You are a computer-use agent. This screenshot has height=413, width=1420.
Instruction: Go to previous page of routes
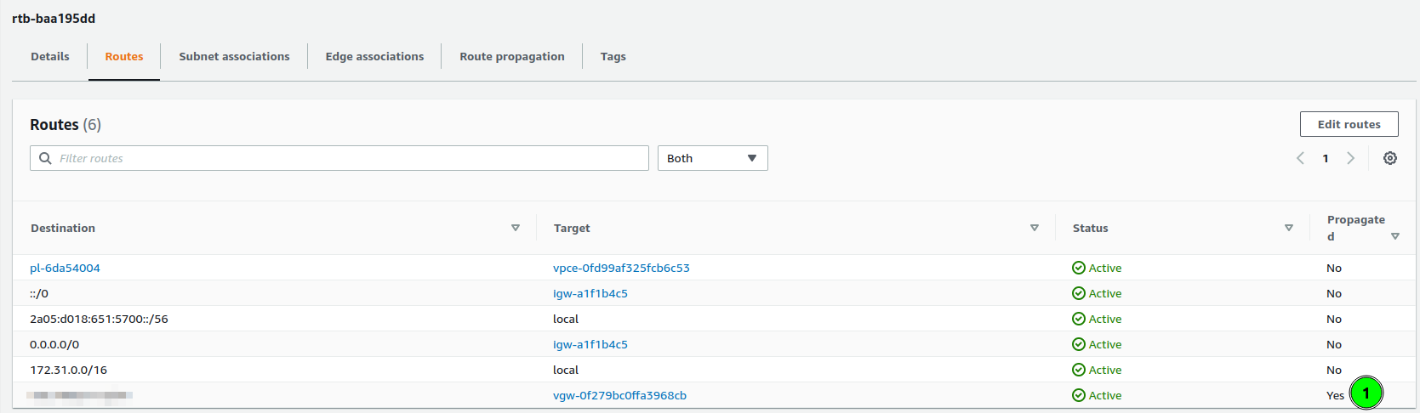tap(1300, 158)
